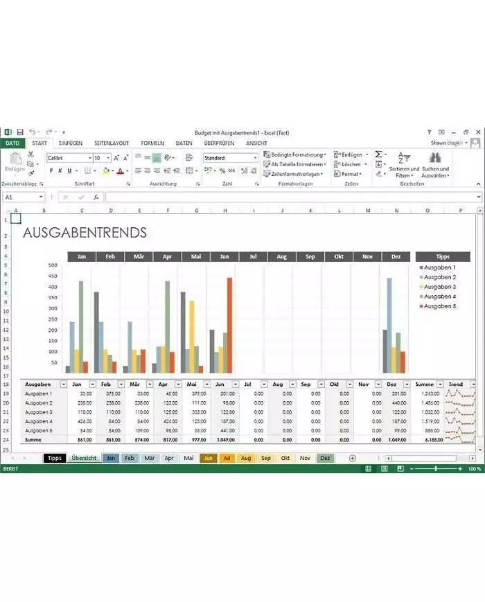Expand the Standard number format dropdown
This screenshot has height=602, width=485.
coord(255,158)
